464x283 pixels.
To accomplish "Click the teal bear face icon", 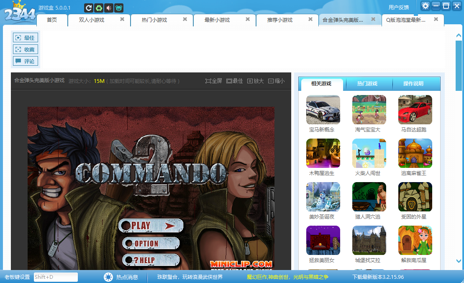I will 119,8.
